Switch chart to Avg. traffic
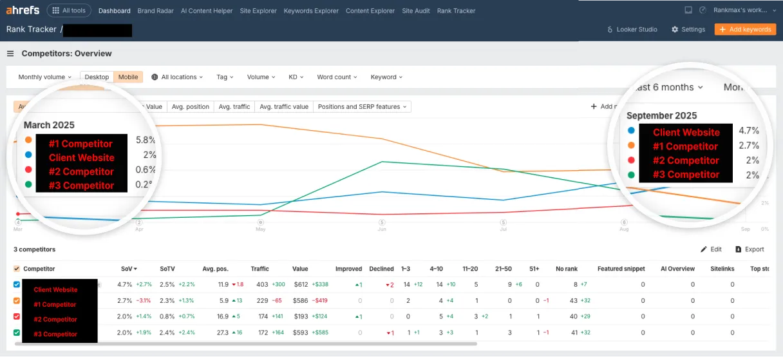The image size is (783, 357). click(x=234, y=107)
